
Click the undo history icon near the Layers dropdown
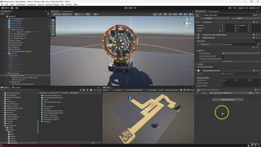tap(230, 8)
